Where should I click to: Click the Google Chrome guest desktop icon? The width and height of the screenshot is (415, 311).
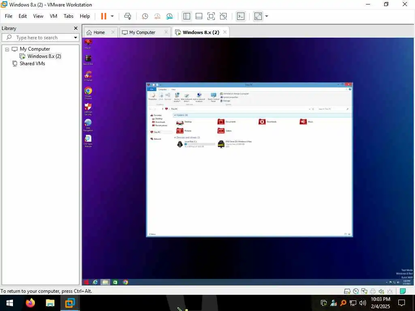[x=88, y=93]
